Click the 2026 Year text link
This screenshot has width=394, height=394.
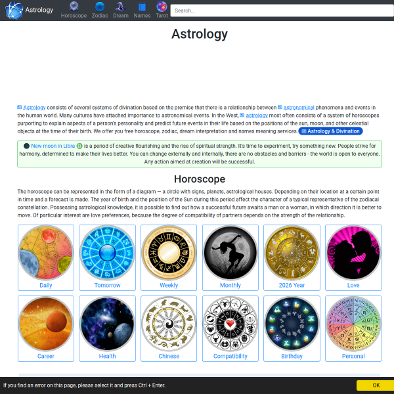pos(292,285)
